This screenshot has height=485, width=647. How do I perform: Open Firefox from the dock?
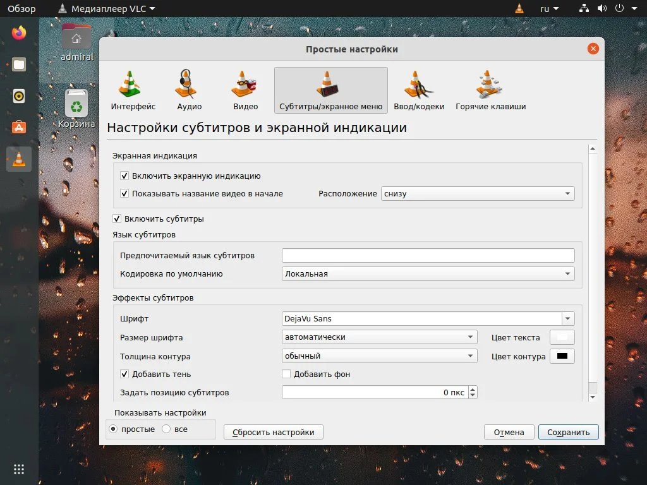[18, 32]
